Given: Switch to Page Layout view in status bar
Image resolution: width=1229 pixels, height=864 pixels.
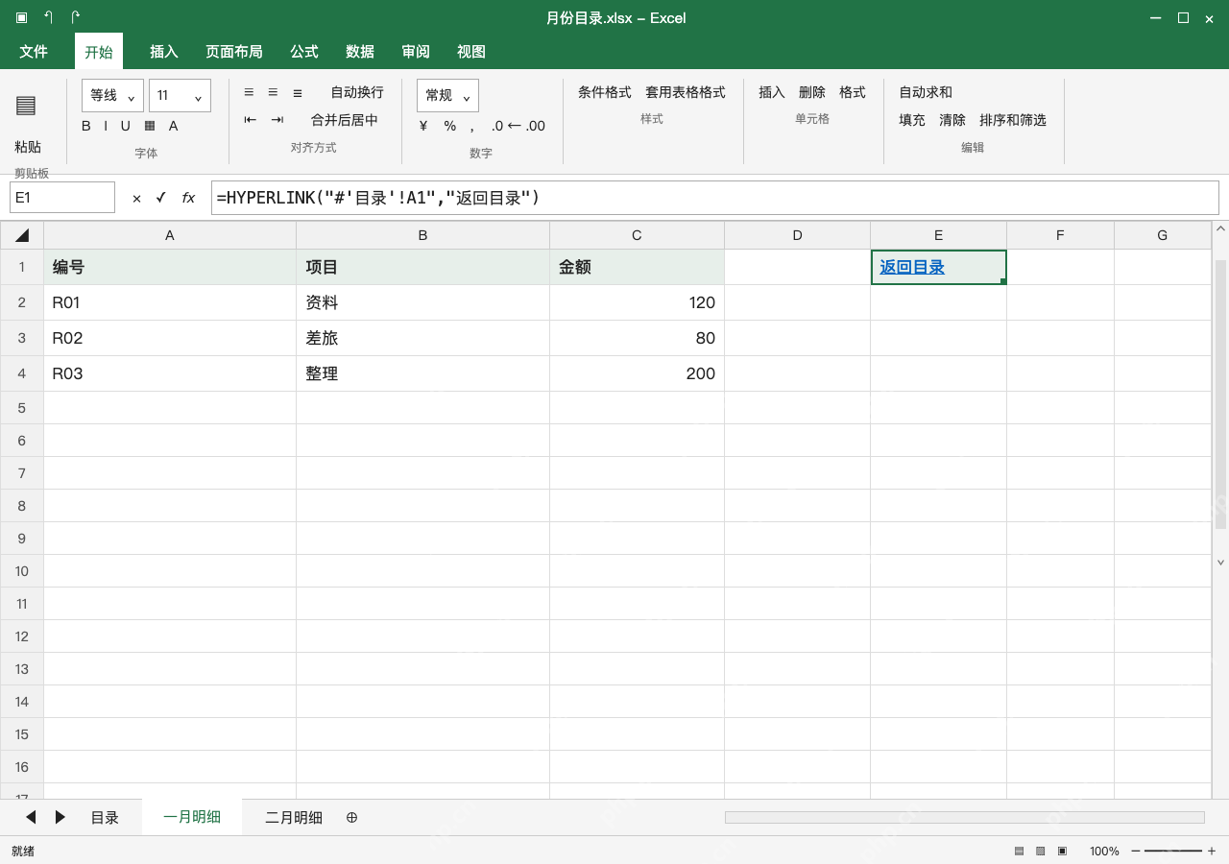Looking at the screenshot, I should [x=1040, y=852].
